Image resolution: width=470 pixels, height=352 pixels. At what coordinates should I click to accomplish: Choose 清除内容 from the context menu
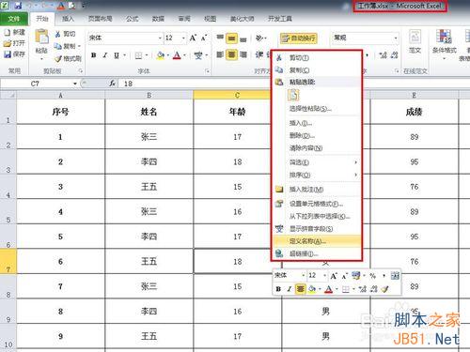[x=317, y=148]
